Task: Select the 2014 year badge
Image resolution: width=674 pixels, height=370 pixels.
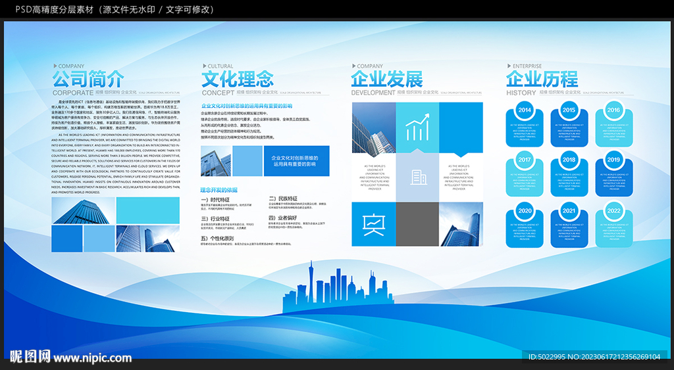Action: [x=525, y=110]
